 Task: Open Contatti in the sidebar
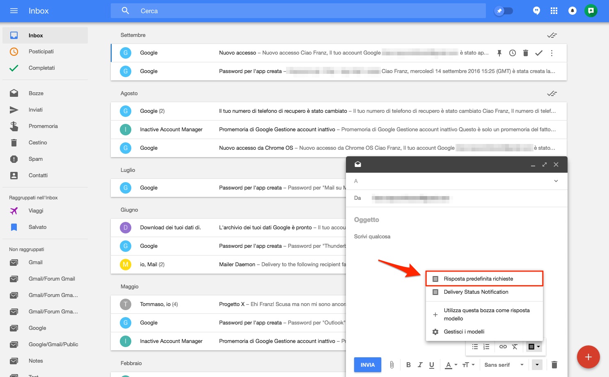click(45, 175)
